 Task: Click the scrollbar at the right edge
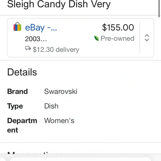point(159,9)
